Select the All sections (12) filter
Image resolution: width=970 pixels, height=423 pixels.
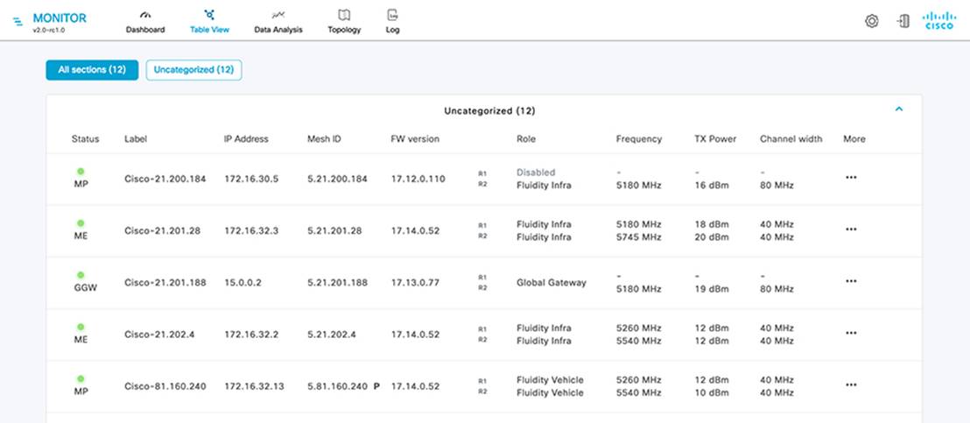click(x=92, y=70)
